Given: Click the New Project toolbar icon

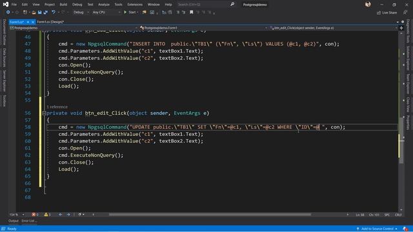Looking at the screenshot, I should coord(25,12).
